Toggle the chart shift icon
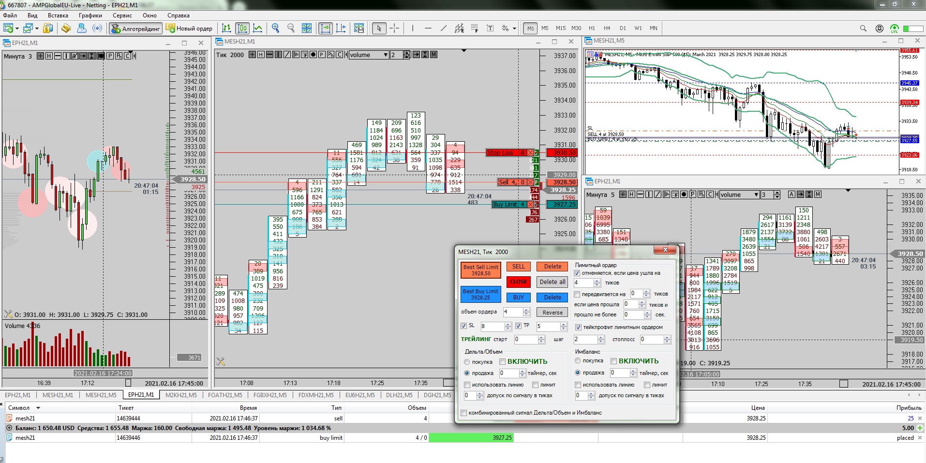926x463 pixels. (x=341, y=29)
